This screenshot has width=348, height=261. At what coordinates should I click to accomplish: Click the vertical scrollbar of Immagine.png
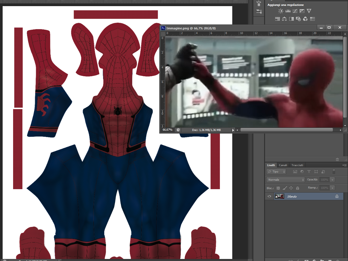pyautogui.click(x=345, y=77)
